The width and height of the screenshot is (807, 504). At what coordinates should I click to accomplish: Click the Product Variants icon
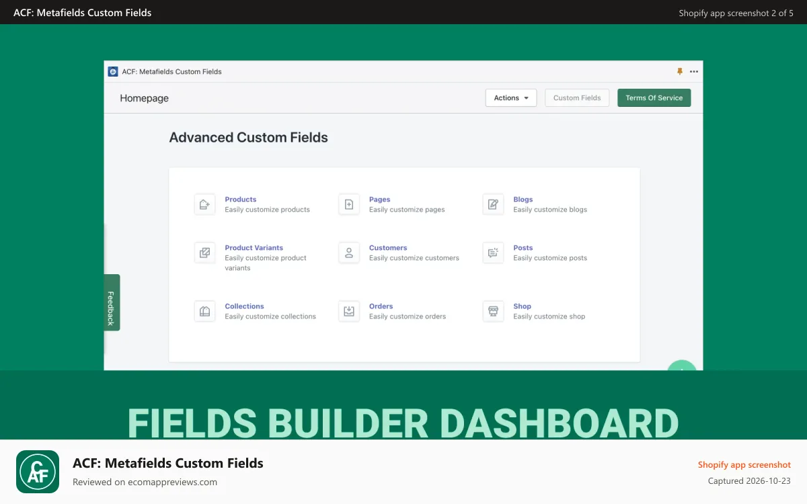point(204,253)
